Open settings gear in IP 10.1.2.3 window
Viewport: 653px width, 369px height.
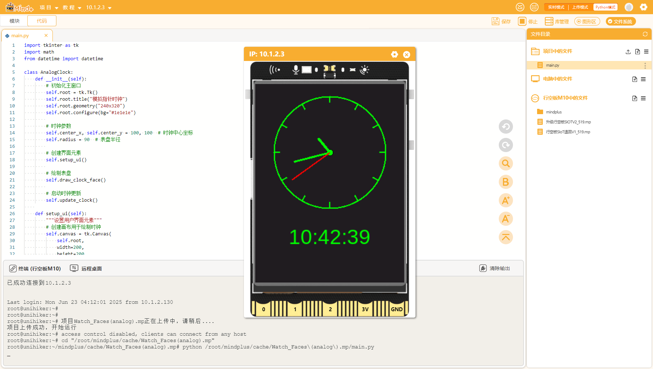[x=395, y=54]
